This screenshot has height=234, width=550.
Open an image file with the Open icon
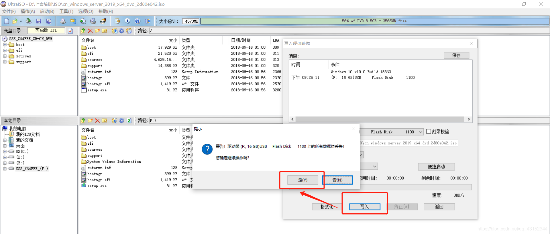click(x=15, y=21)
